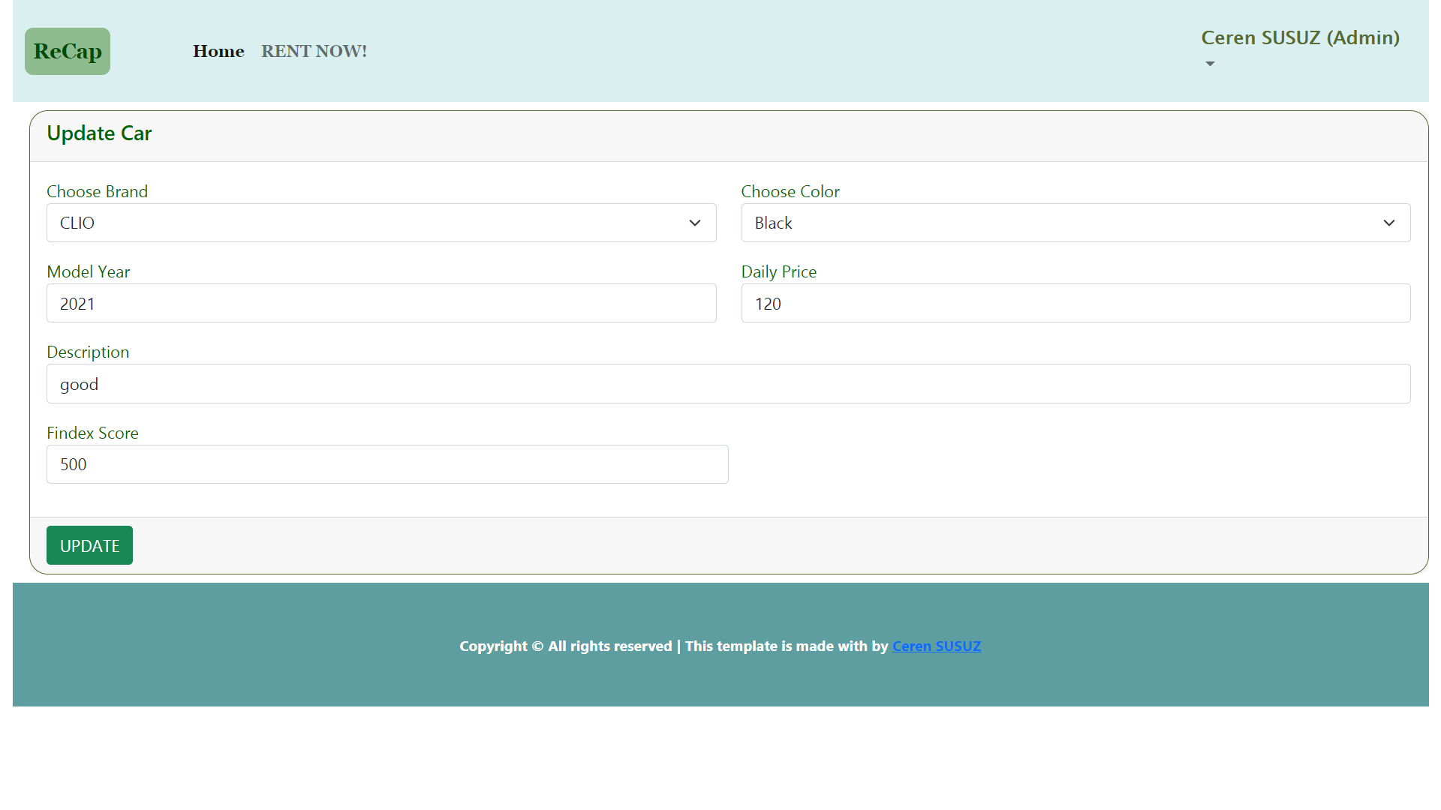Open the Ceren SUSUZ (Admin) account menu
Viewport: 1441px width, 810px height.
coord(1299,38)
